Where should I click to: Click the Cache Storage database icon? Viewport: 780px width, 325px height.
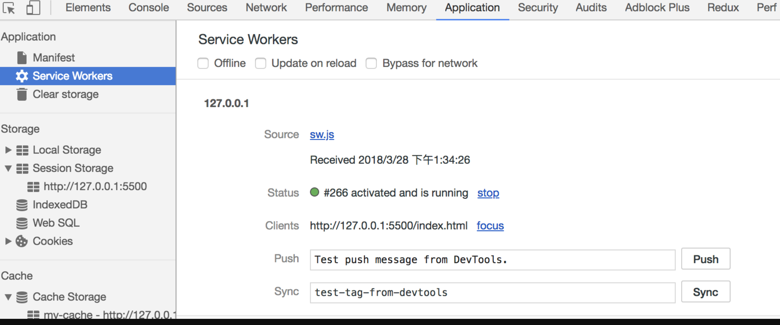coord(22,297)
